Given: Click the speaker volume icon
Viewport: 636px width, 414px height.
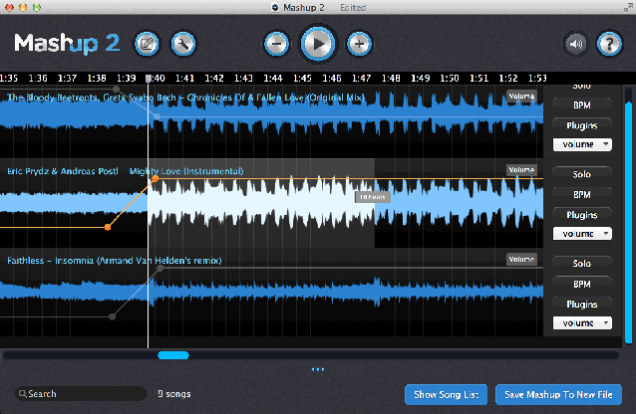Looking at the screenshot, I should (576, 44).
